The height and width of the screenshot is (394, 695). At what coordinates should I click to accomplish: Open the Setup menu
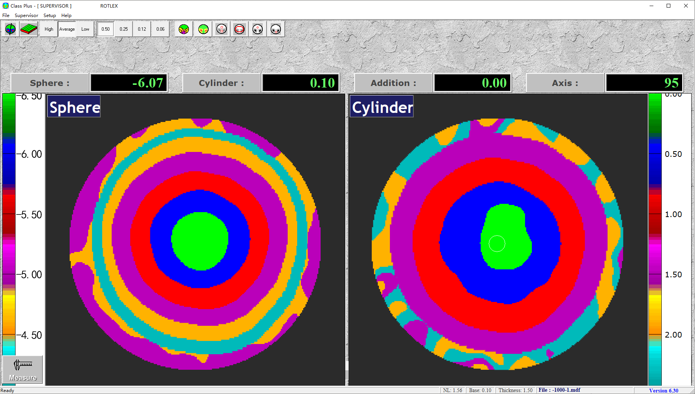(50, 16)
